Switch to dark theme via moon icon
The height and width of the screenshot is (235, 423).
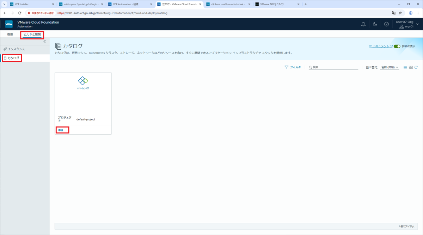pos(375,24)
